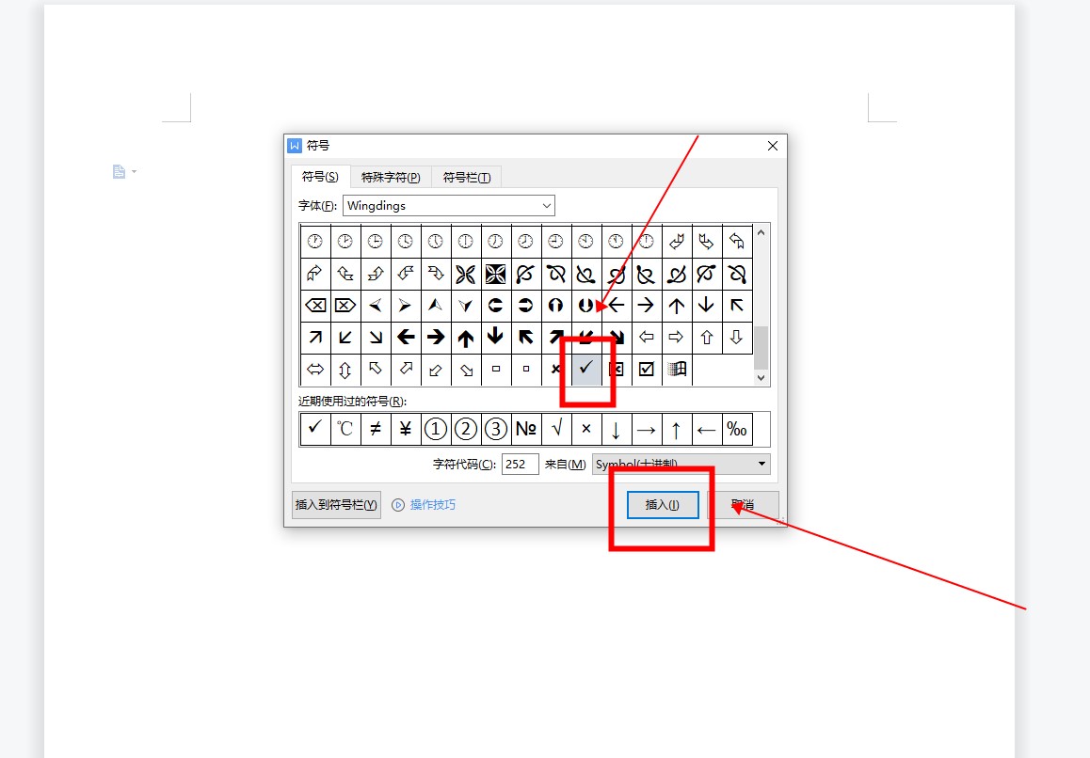
Task: Choose the ‰ per mille symbol in recent symbols
Action: [x=736, y=429]
